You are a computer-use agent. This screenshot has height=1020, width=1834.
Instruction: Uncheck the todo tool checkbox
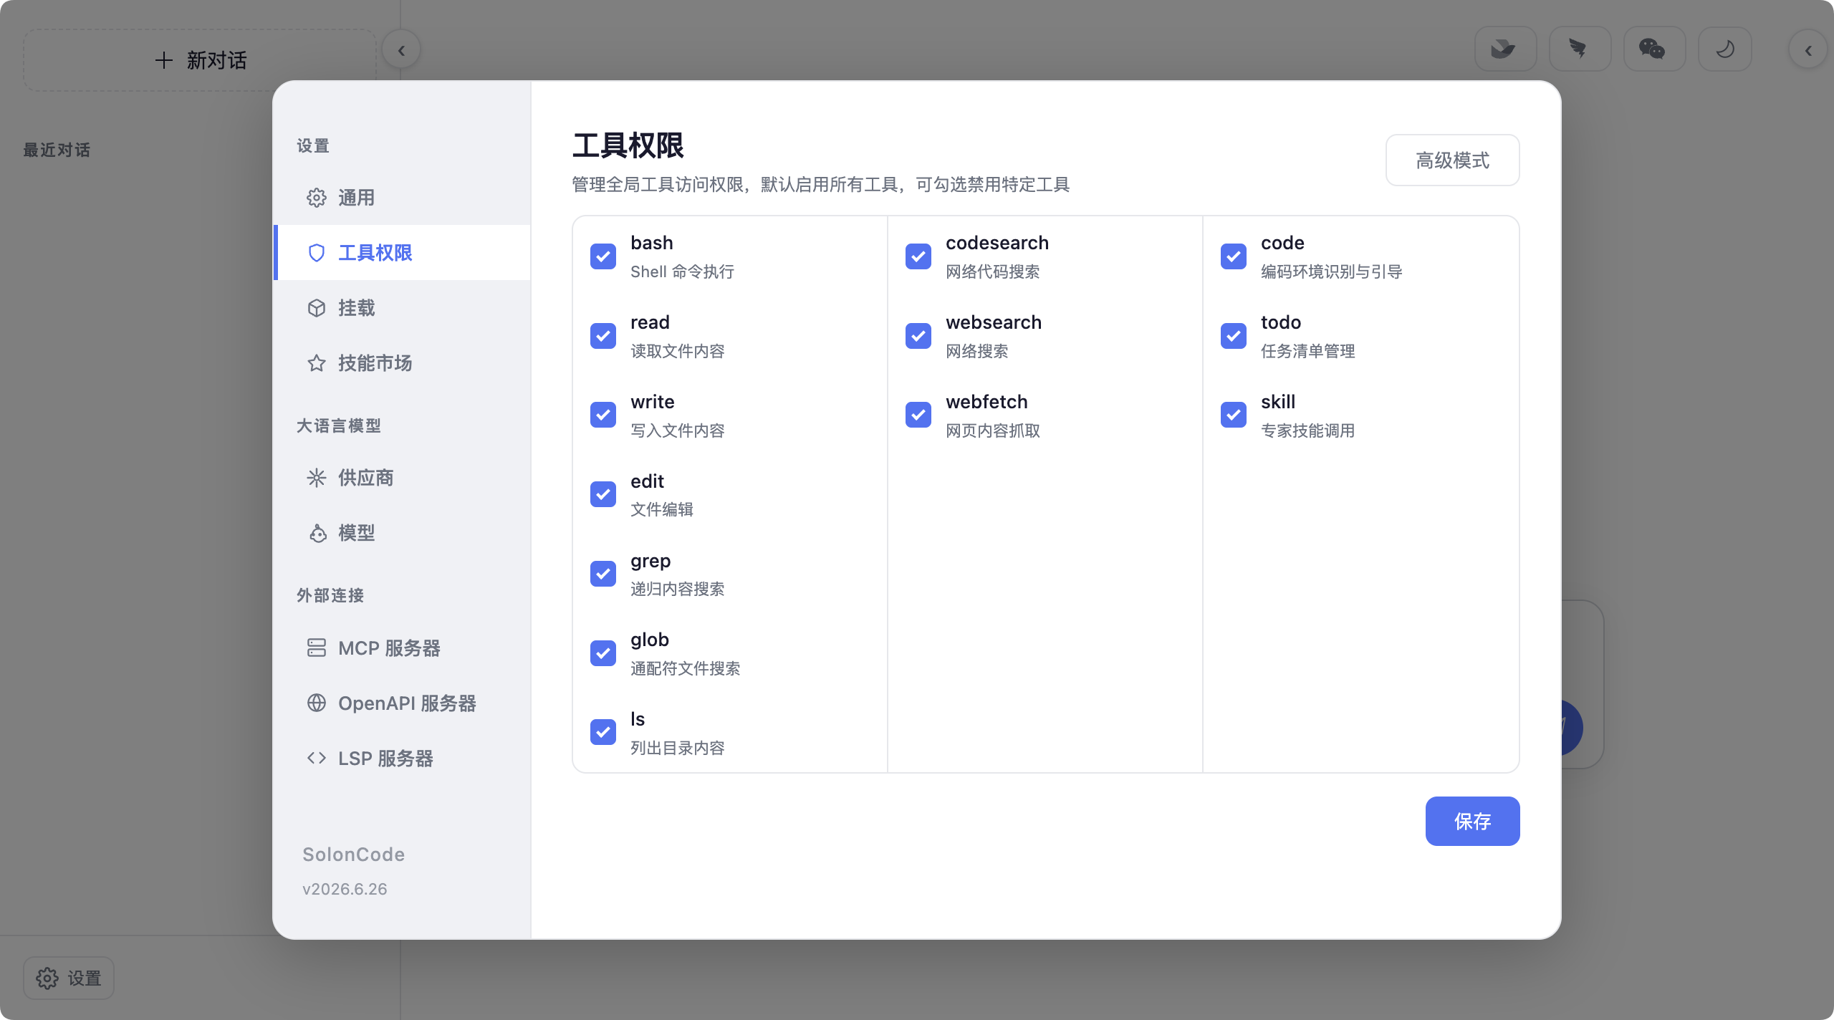(1233, 336)
